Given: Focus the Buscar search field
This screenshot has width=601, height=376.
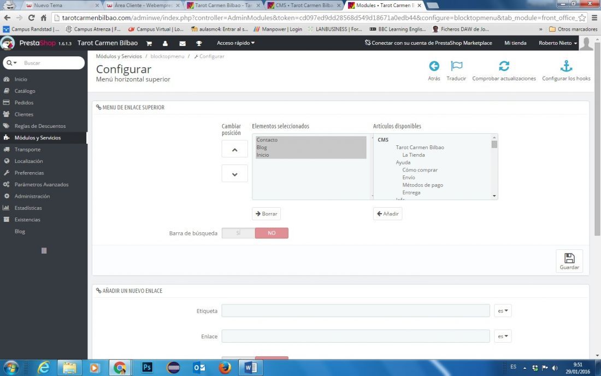Looking at the screenshot, I should [52, 63].
